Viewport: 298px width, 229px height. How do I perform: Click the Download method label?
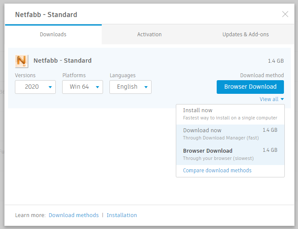pyautogui.click(x=262, y=75)
